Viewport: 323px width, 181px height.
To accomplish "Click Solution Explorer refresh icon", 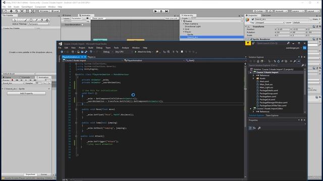I will [279, 61].
